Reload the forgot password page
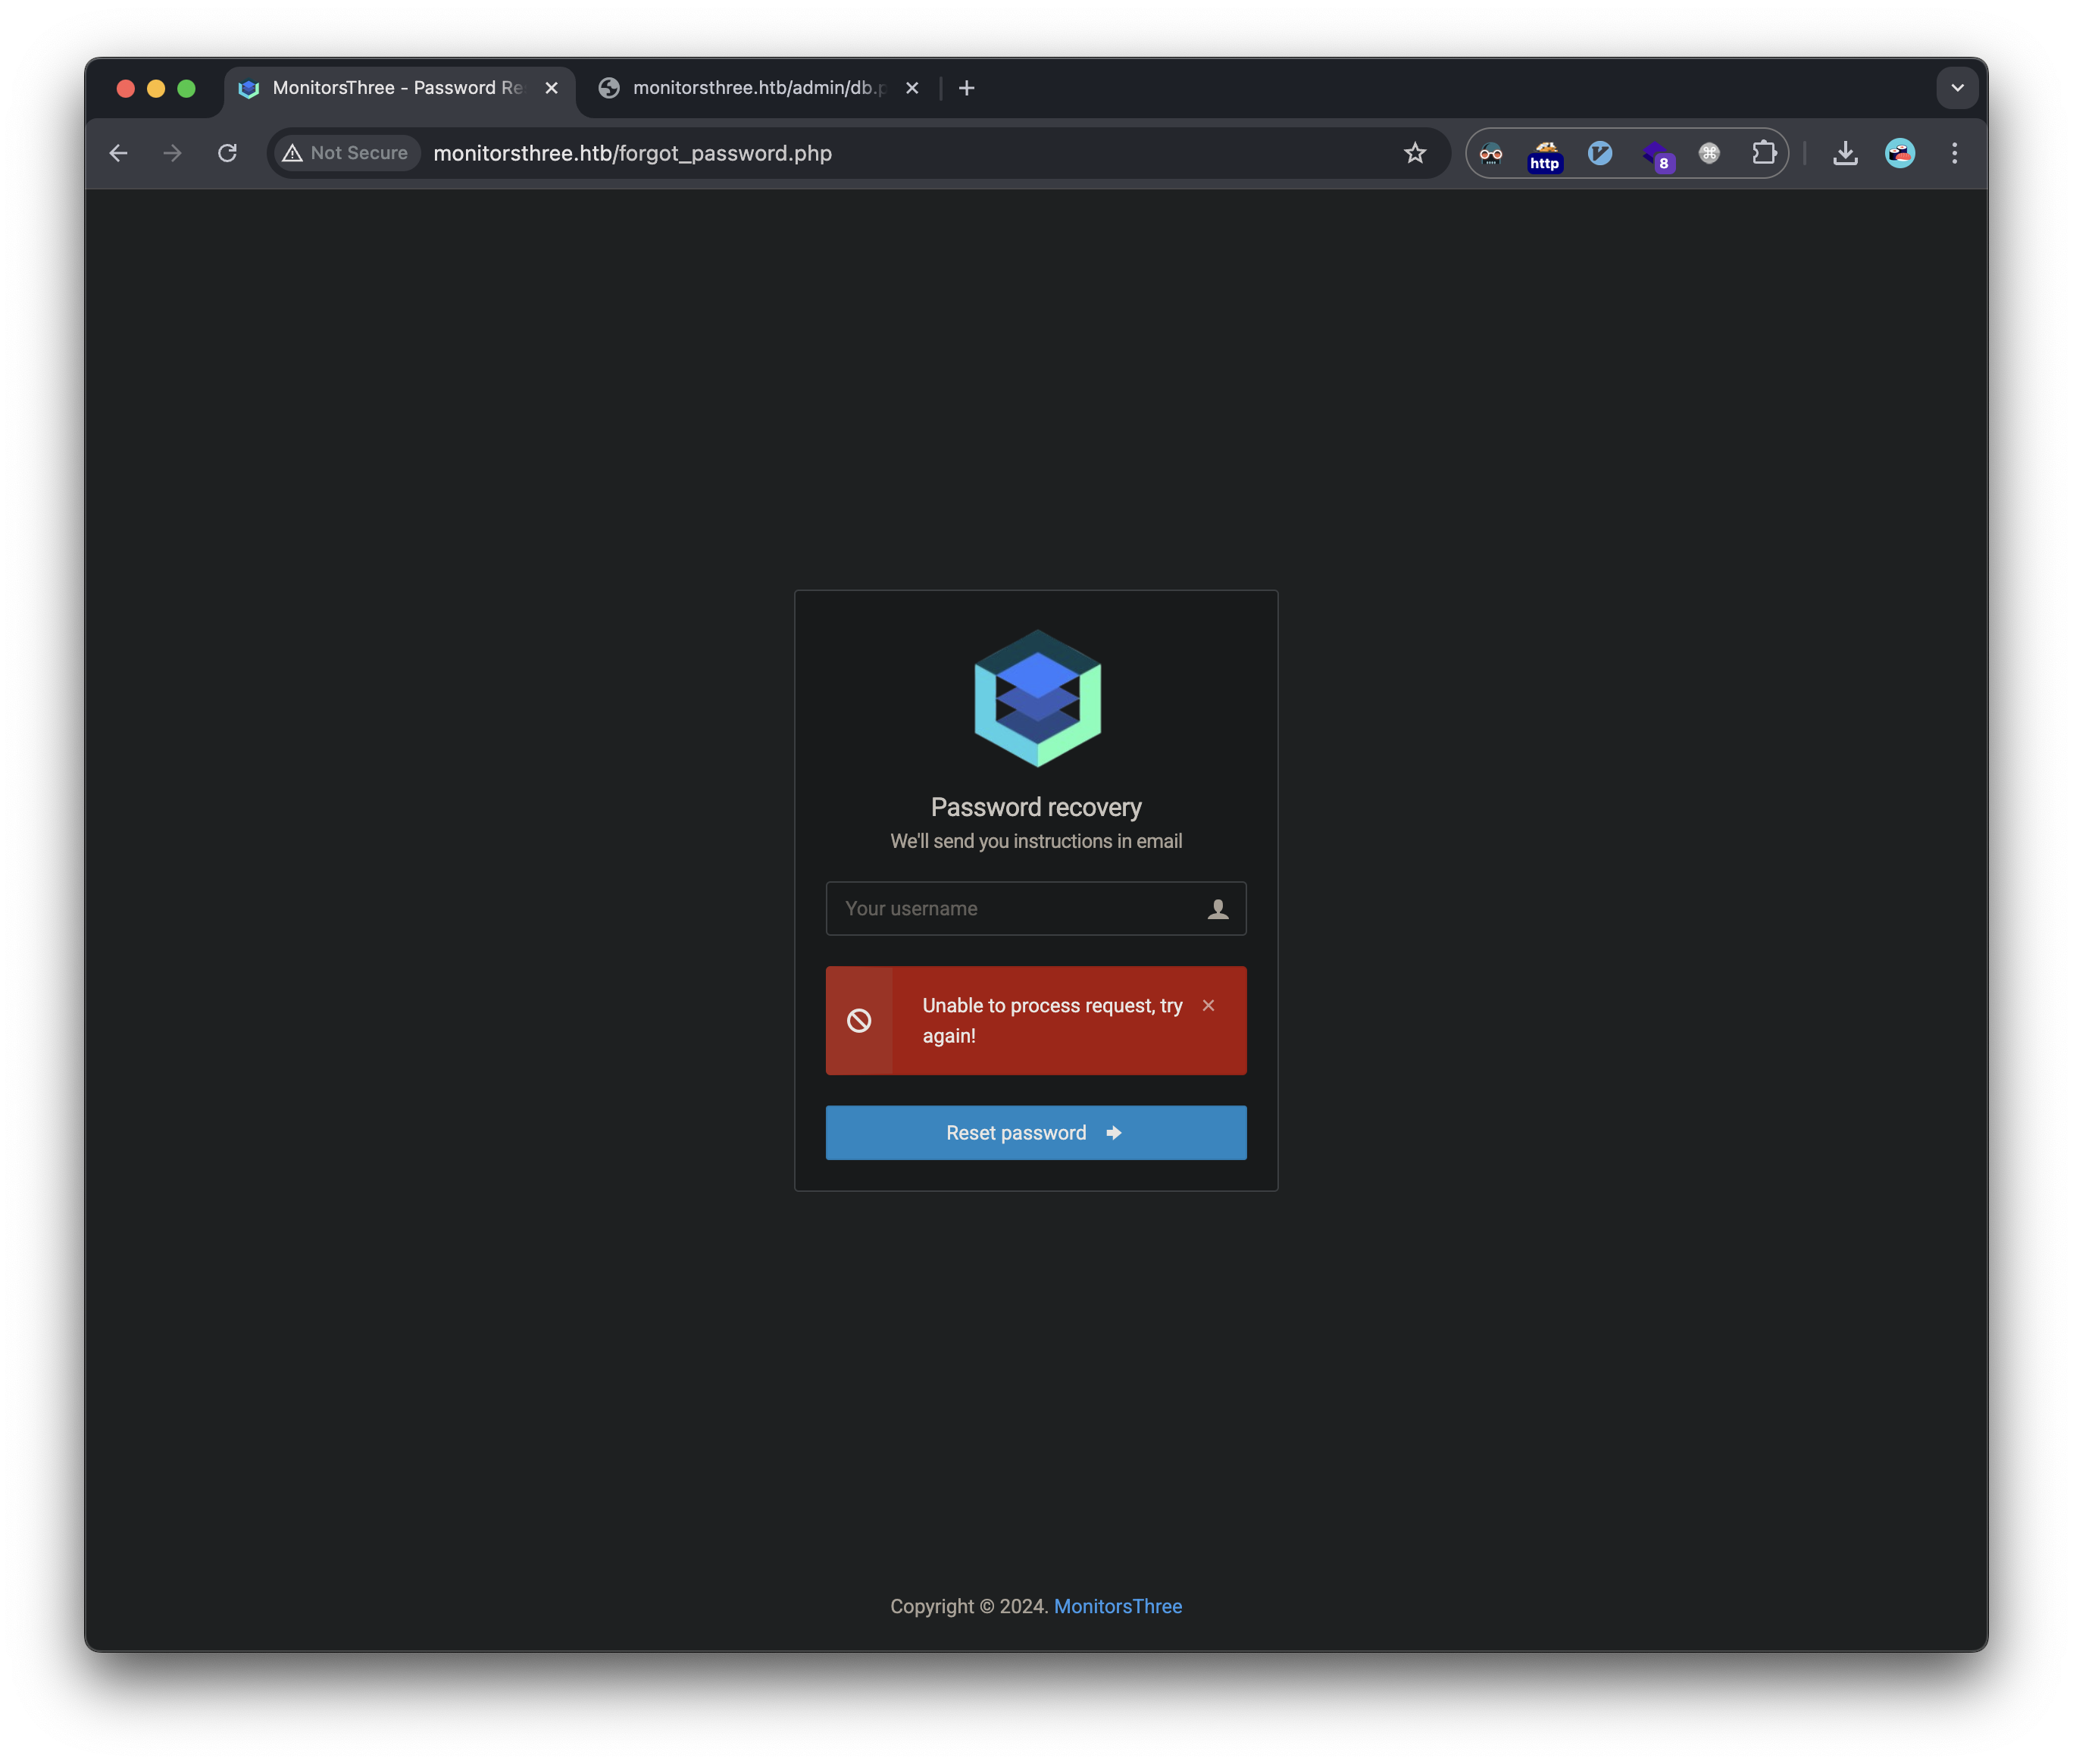The image size is (2073, 1764). (227, 153)
